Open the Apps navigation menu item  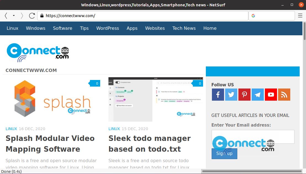[132, 28]
